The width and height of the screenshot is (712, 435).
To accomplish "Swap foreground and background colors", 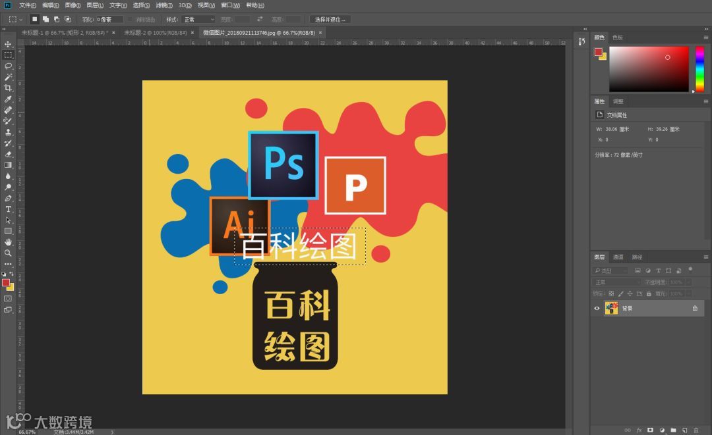I will tap(11, 274).
